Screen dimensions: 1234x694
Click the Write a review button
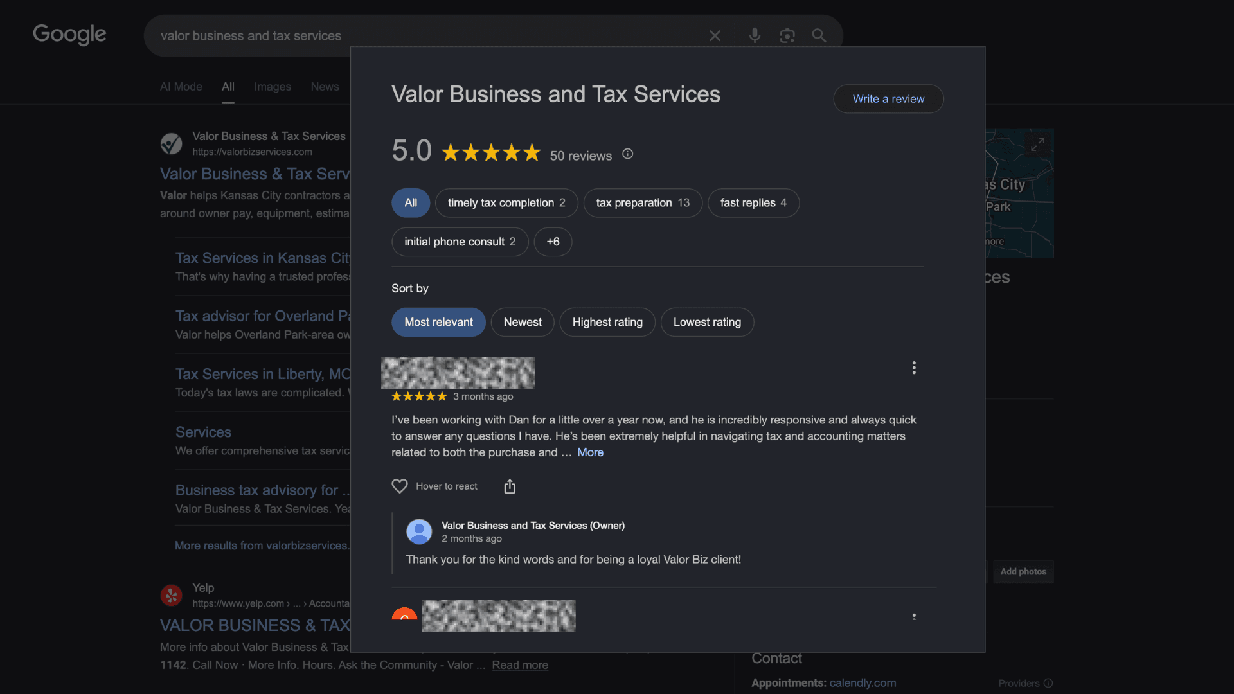888,99
